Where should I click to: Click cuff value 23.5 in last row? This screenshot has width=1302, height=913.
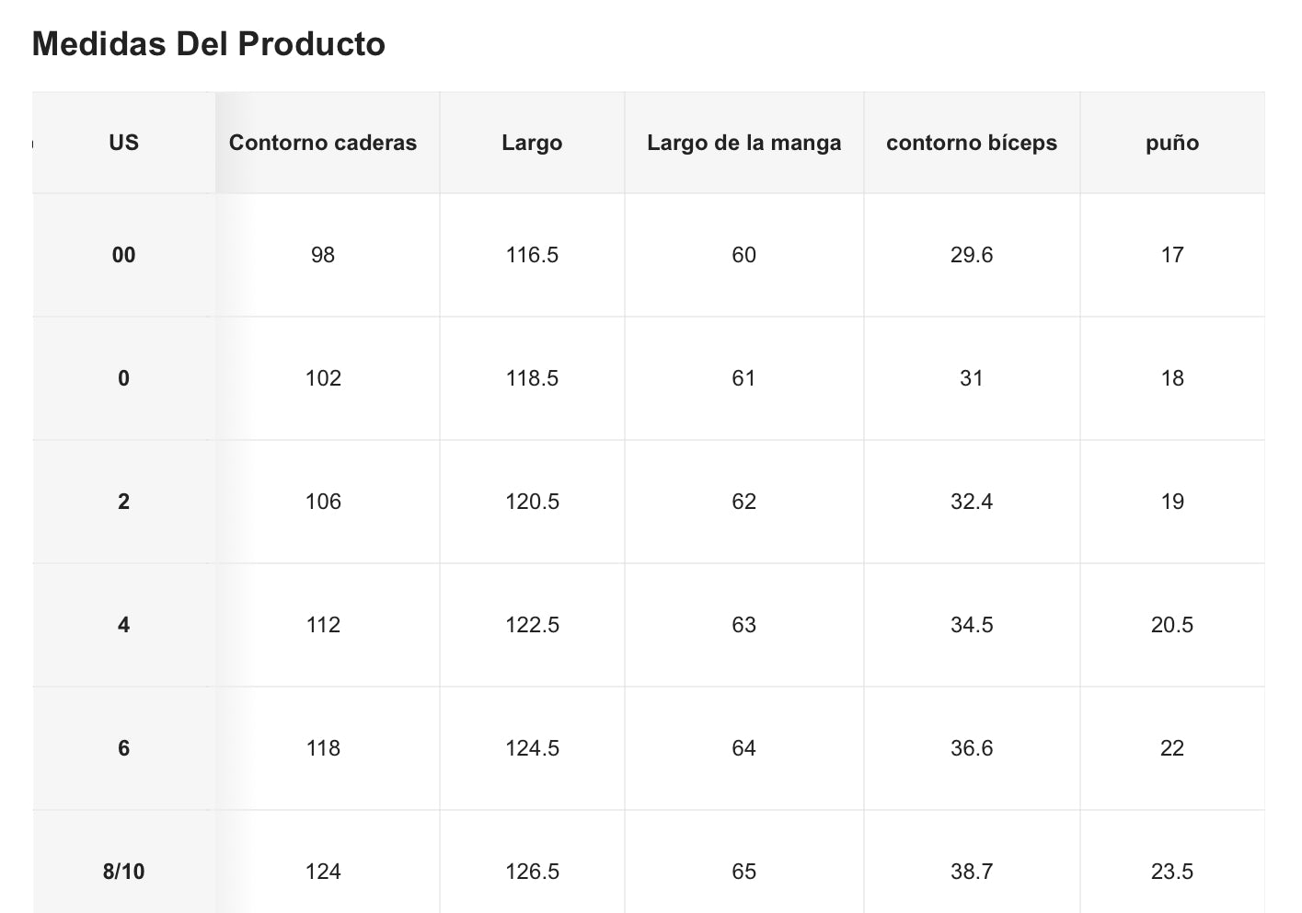[1172, 872]
